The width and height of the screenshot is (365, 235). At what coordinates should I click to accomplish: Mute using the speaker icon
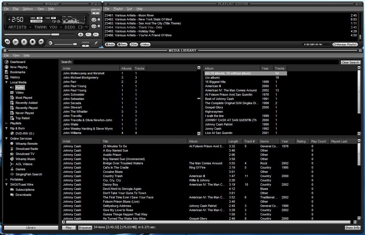[x=50, y=43]
